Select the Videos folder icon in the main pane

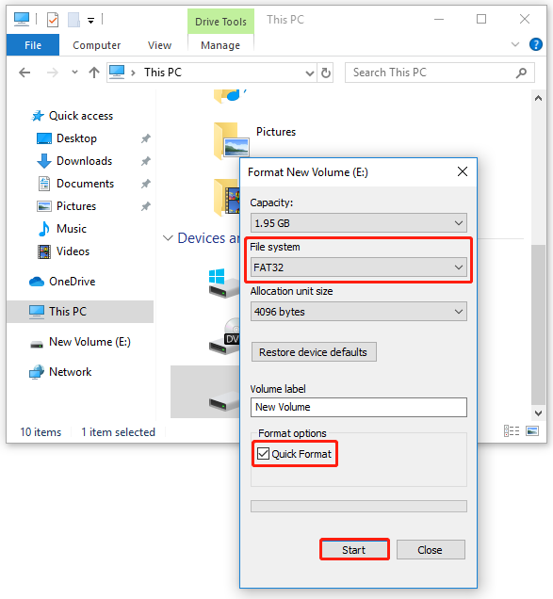click(x=227, y=196)
